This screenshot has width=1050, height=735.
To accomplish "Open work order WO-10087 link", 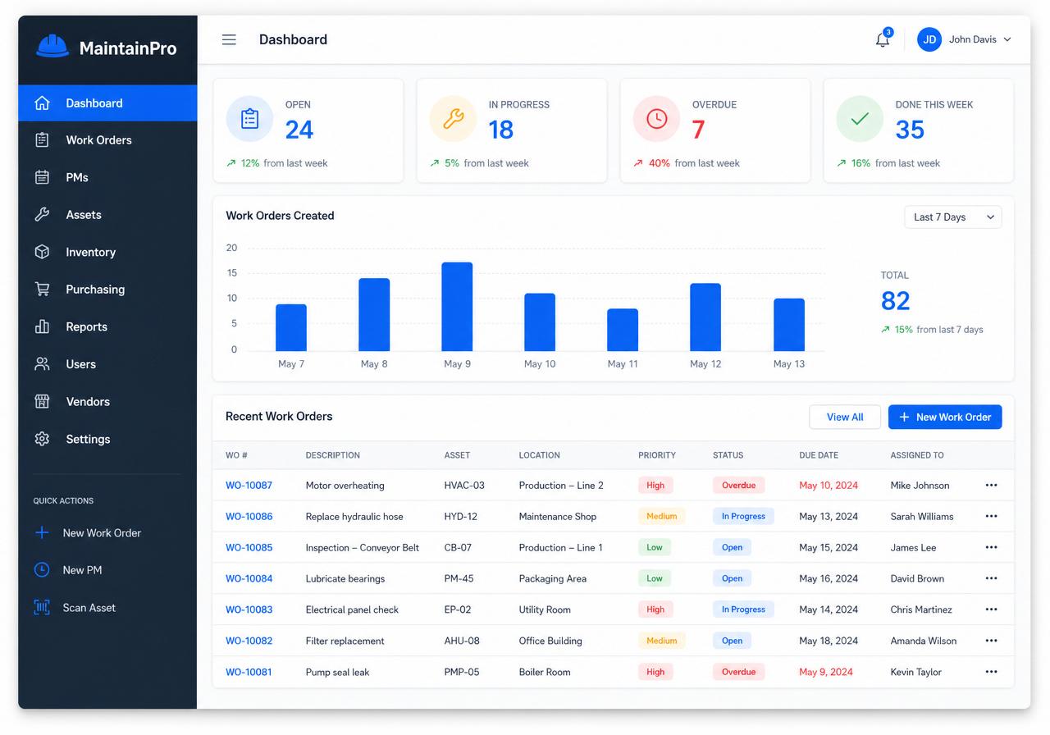I will coord(249,485).
